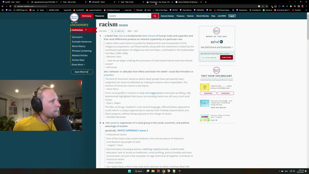309x174 pixels.
Task: Open the Games & Quizzes menu
Action: click(168, 16)
